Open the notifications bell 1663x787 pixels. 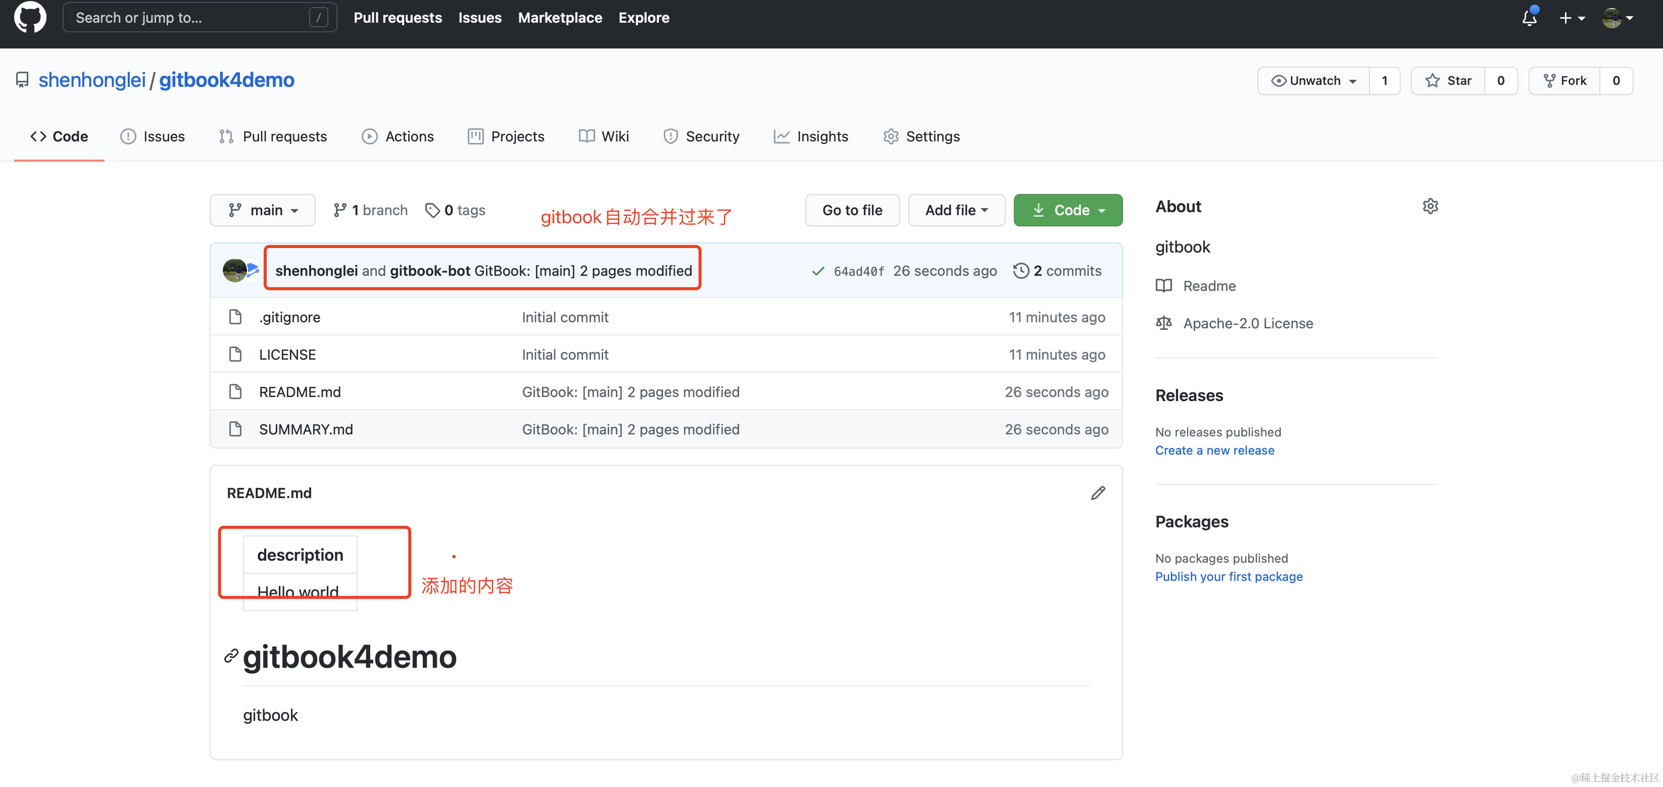click(1529, 18)
